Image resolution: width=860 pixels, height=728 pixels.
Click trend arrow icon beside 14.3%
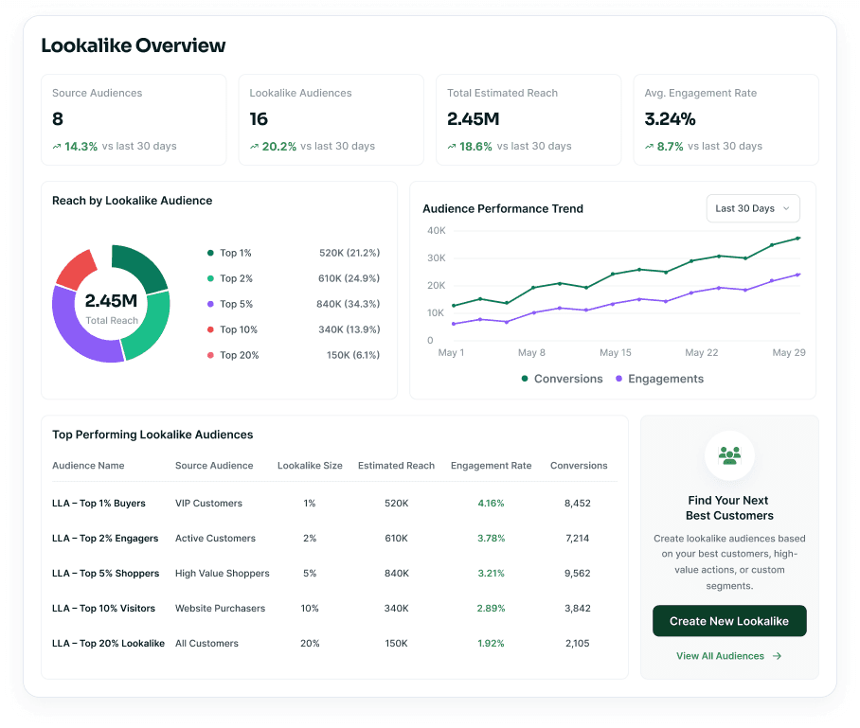pos(57,147)
